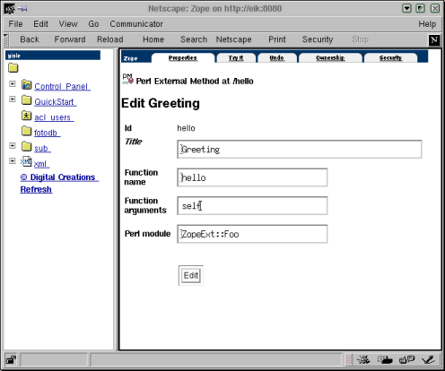Switch to the Try It tab
445x371 pixels.
pos(236,57)
